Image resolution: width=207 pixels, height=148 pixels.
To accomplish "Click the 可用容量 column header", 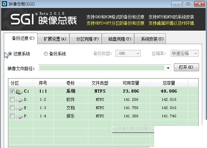I will (131, 83).
